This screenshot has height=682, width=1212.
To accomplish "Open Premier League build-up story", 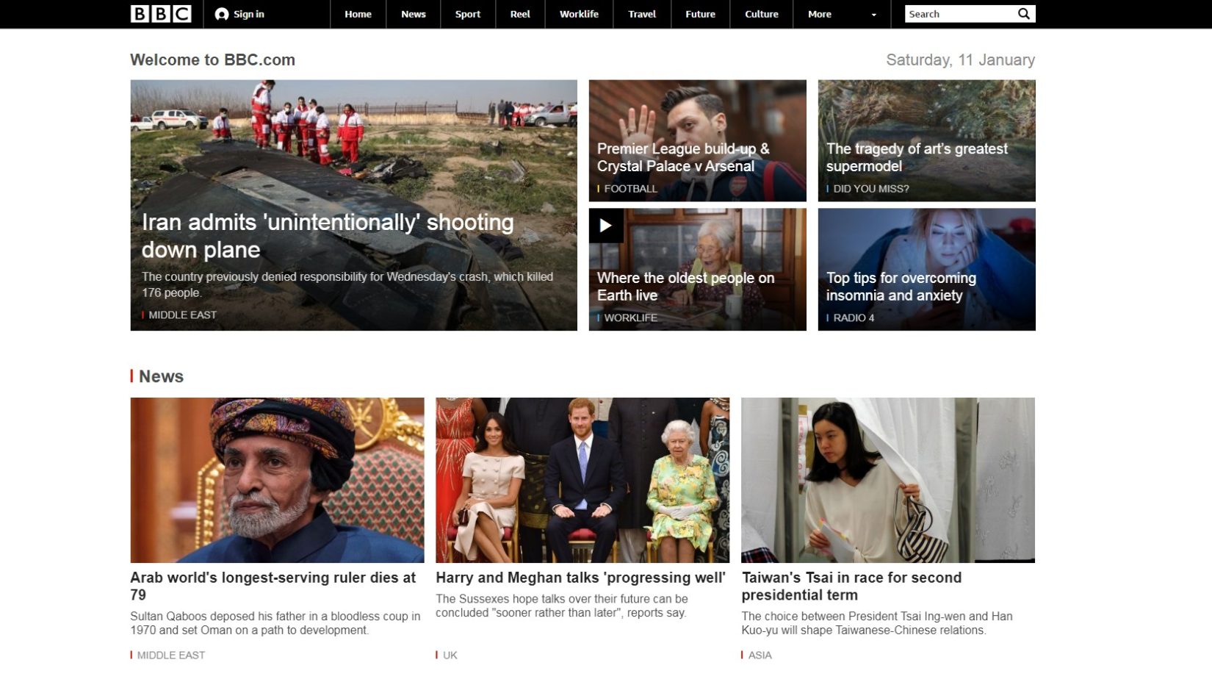I will [x=683, y=157].
